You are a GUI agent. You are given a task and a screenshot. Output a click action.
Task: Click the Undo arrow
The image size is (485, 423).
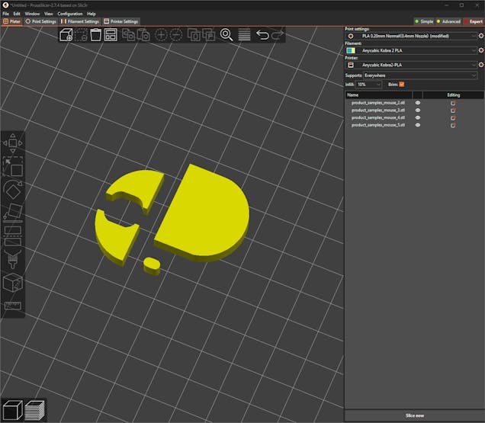(262, 34)
